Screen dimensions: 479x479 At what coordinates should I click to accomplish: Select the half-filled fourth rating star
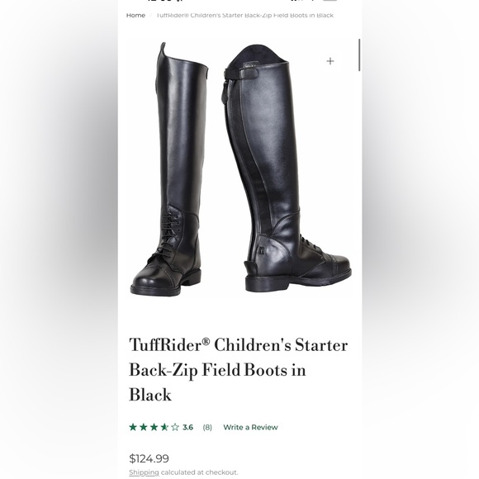(164, 427)
